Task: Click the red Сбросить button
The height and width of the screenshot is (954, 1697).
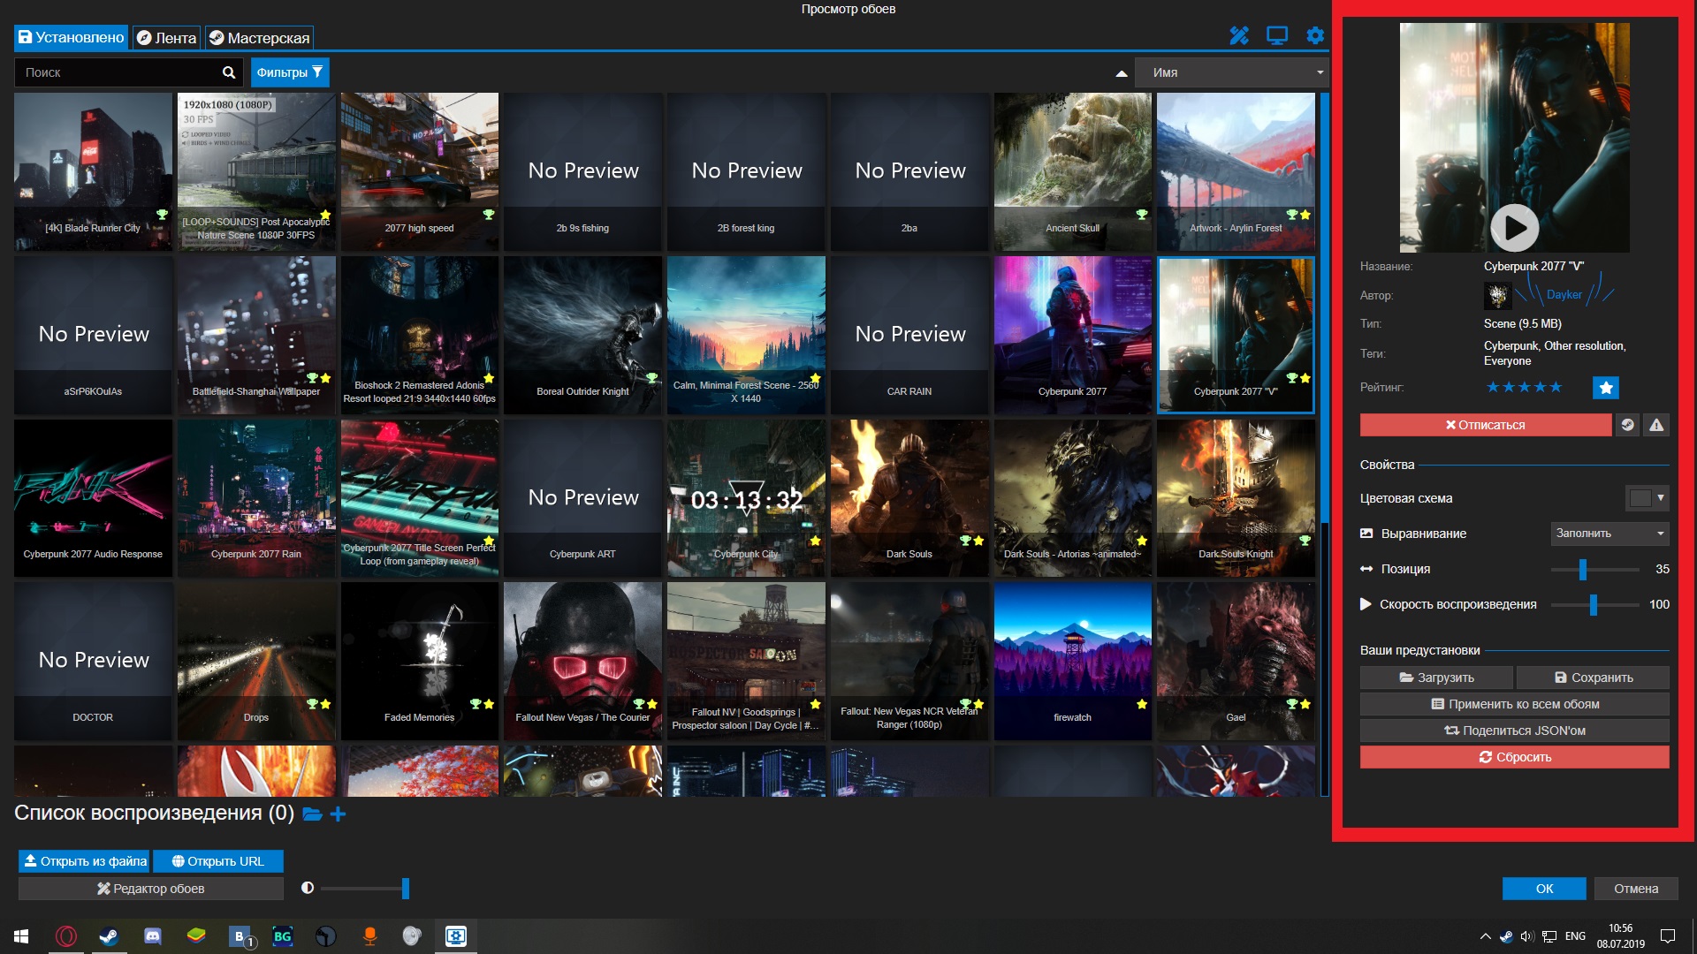Action: click(x=1514, y=757)
